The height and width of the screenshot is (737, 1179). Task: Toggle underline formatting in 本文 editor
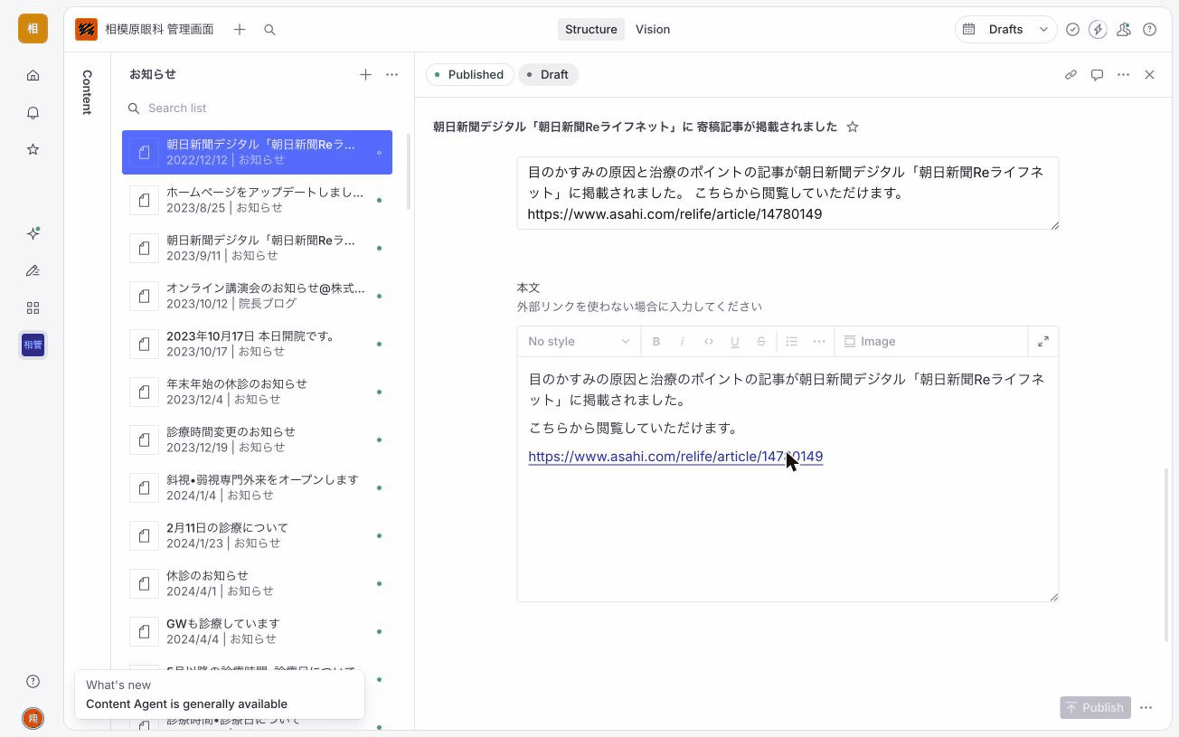735,341
